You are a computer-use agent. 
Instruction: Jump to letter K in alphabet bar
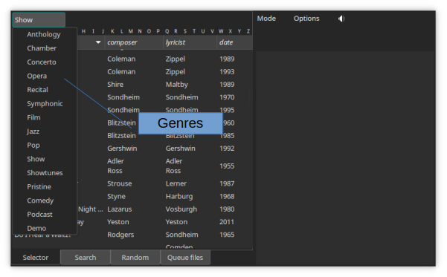[112, 31]
